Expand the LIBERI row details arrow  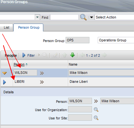[x=4, y=82]
